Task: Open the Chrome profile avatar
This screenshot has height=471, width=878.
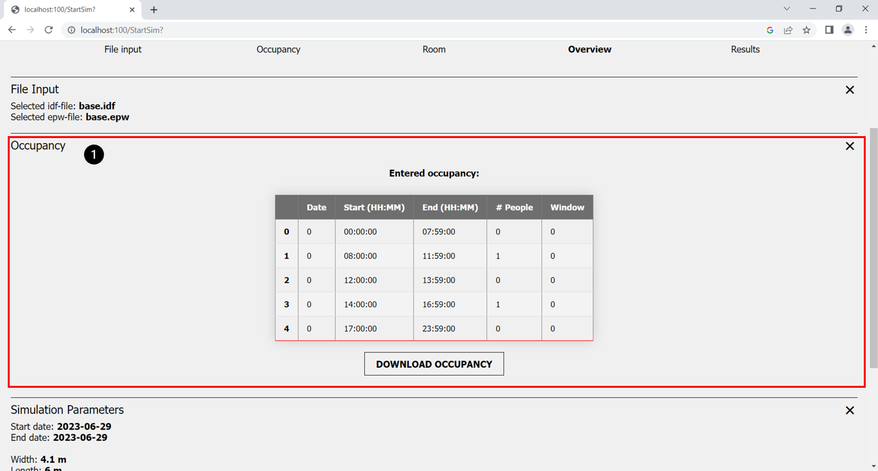Action: [848, 30]
